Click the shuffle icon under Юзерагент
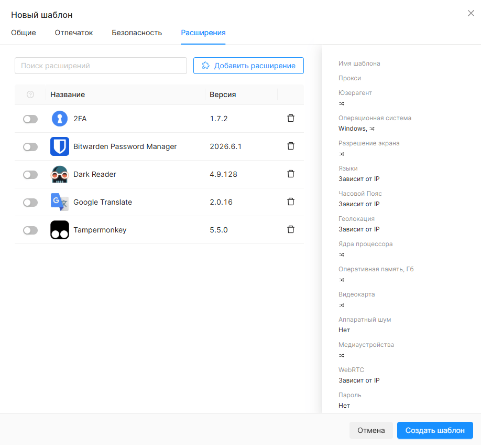The image size is (481, 445). click(x=342, y=103)
